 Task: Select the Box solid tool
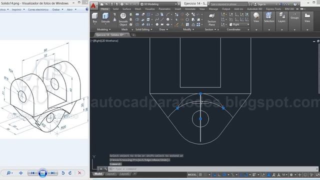click(94, 17)
